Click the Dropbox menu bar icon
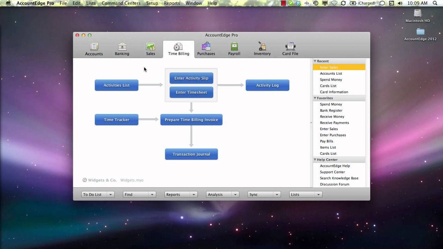443x249 pixels. coord(298,3)
